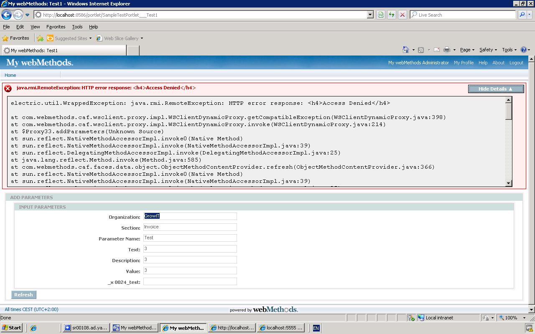Click the Text input field
The width and height of the screenshot is (535, 334).
(x=190, y=249)
